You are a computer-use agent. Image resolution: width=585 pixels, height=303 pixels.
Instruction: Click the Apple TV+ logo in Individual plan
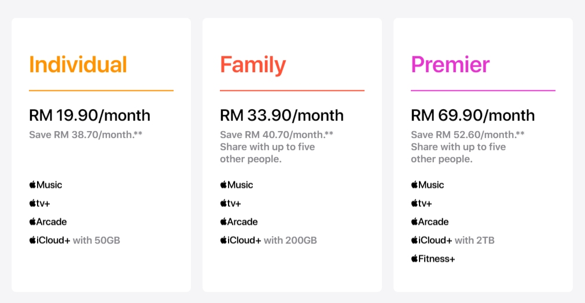click(40, 203)
